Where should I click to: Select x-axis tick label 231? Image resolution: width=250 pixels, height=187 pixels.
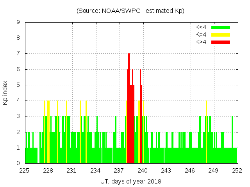(71, 171)
